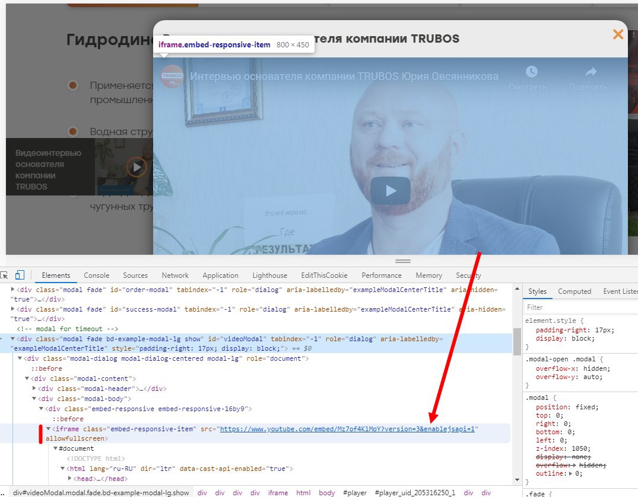The image size is (638, 497).
Task: Switch to the Styles pane tab
Action: (x=537, y=291)
